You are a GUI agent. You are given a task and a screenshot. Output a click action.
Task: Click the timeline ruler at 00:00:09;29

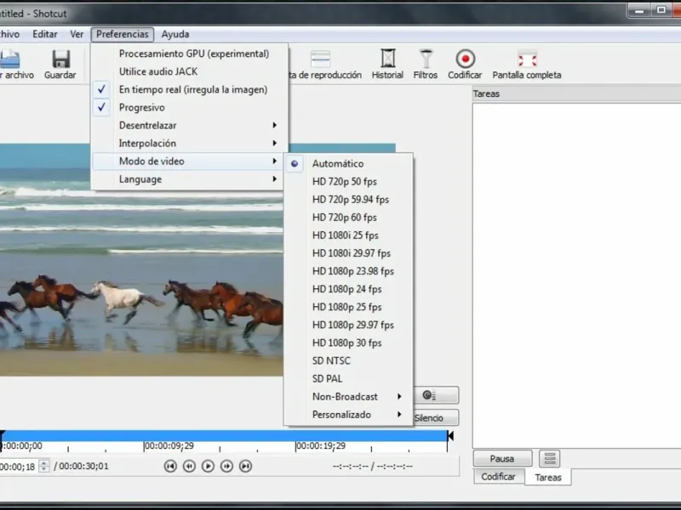click(144, 445)
